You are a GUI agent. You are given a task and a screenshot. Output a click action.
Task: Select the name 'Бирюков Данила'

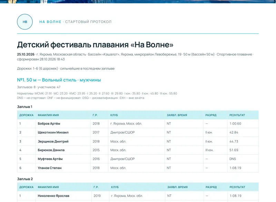click(x=51, y=150)
